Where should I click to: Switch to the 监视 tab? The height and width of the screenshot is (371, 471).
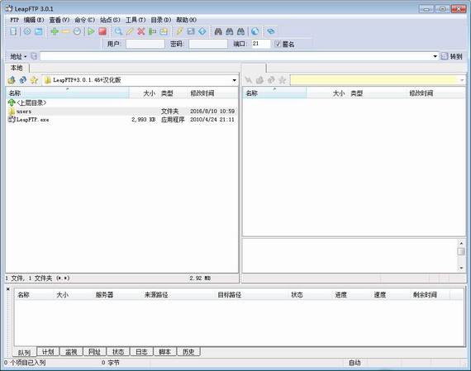71,352
